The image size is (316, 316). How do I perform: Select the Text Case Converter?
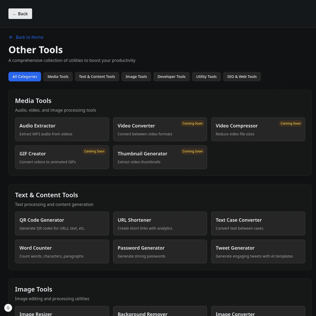coord(258,224)
